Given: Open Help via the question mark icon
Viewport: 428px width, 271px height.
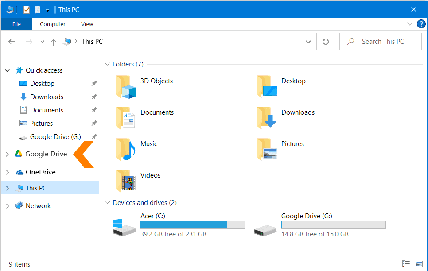Looking at the screenshot, I should click(421, 24).
